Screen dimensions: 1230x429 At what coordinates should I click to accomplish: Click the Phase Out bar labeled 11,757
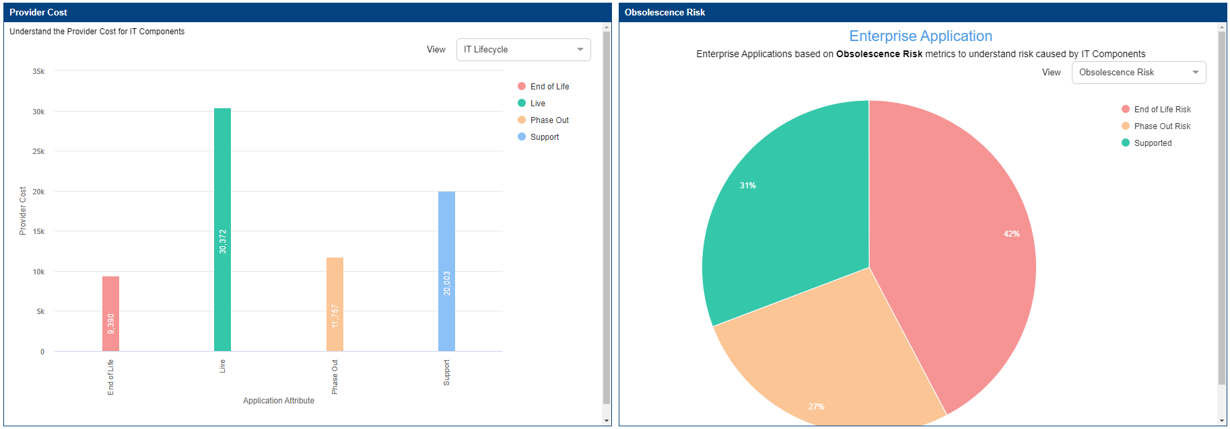coord(335,304)
